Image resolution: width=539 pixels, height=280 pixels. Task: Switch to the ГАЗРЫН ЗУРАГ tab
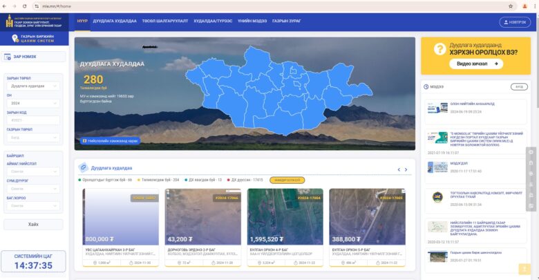(285, 21)
